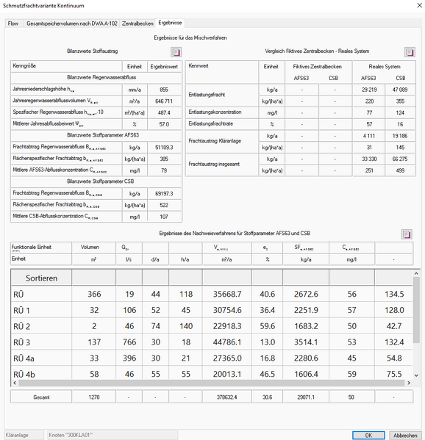
Task: Click value 766 in the RÜ 3 row
Action: 129,342
